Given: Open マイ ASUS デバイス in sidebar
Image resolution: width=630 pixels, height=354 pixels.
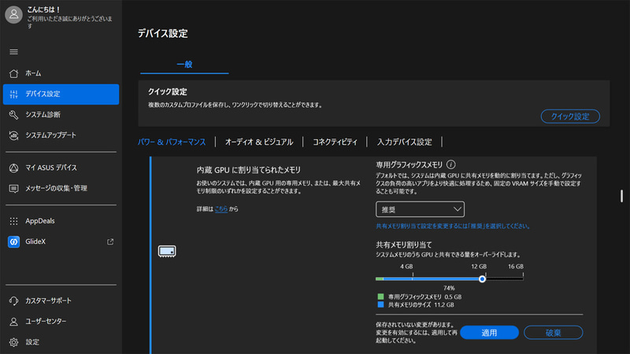Looking at the screenshot, I should tap(61, 168).
